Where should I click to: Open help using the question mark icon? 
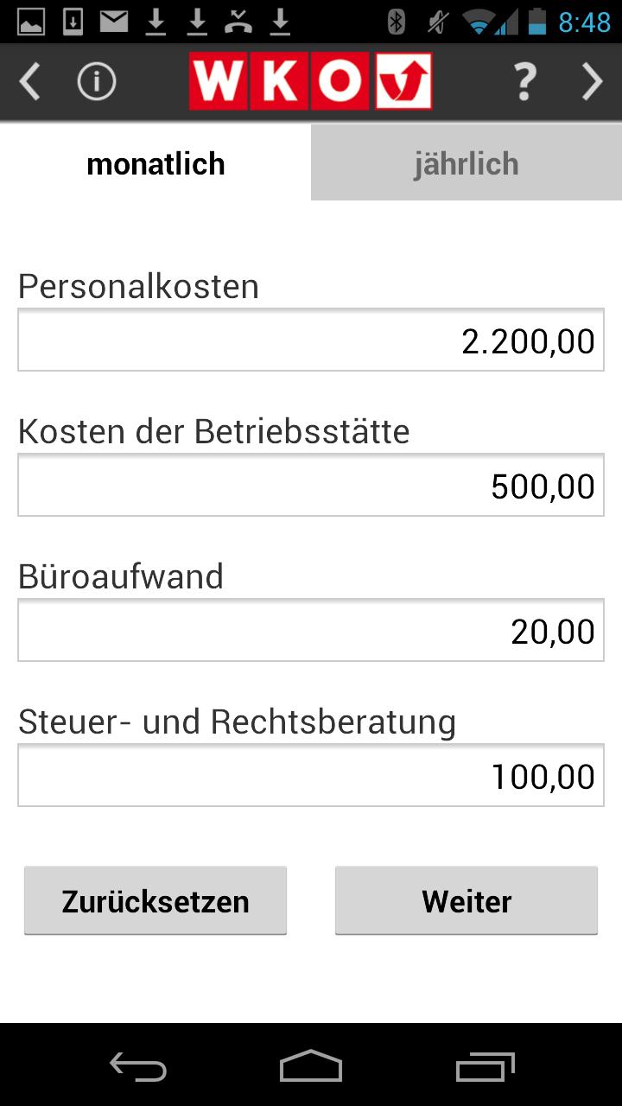point(524,81)
